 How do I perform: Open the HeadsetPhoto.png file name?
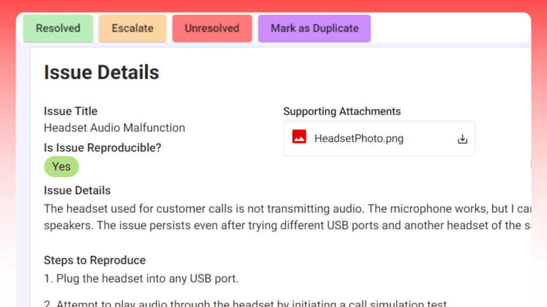pos(358,139)
